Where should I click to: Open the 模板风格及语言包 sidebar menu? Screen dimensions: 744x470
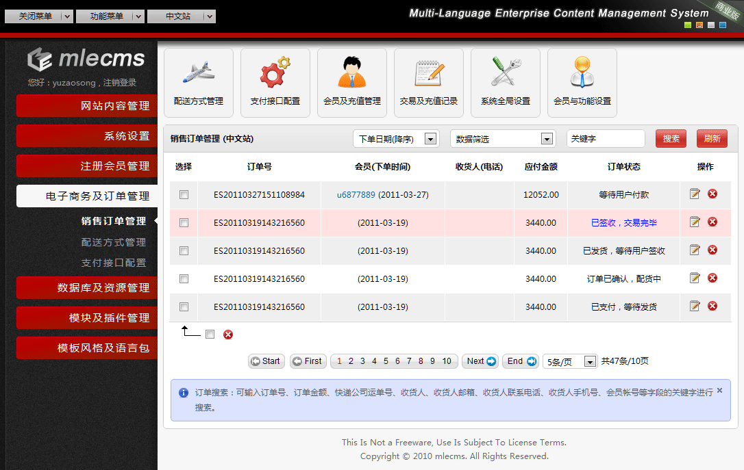click(87, 348)
